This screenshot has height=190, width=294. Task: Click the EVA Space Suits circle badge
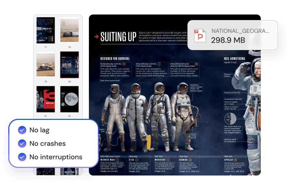tap(124, 64)
